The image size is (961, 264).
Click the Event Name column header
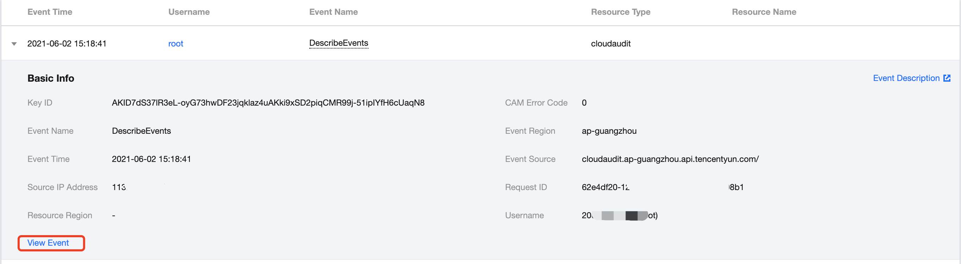(x=333, y=12)
